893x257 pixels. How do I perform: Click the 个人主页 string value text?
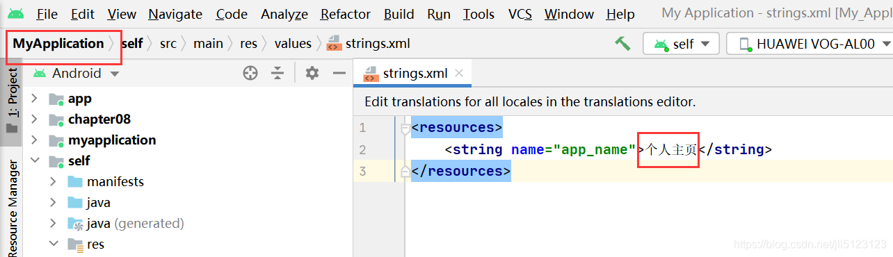[x=672, y=149]
